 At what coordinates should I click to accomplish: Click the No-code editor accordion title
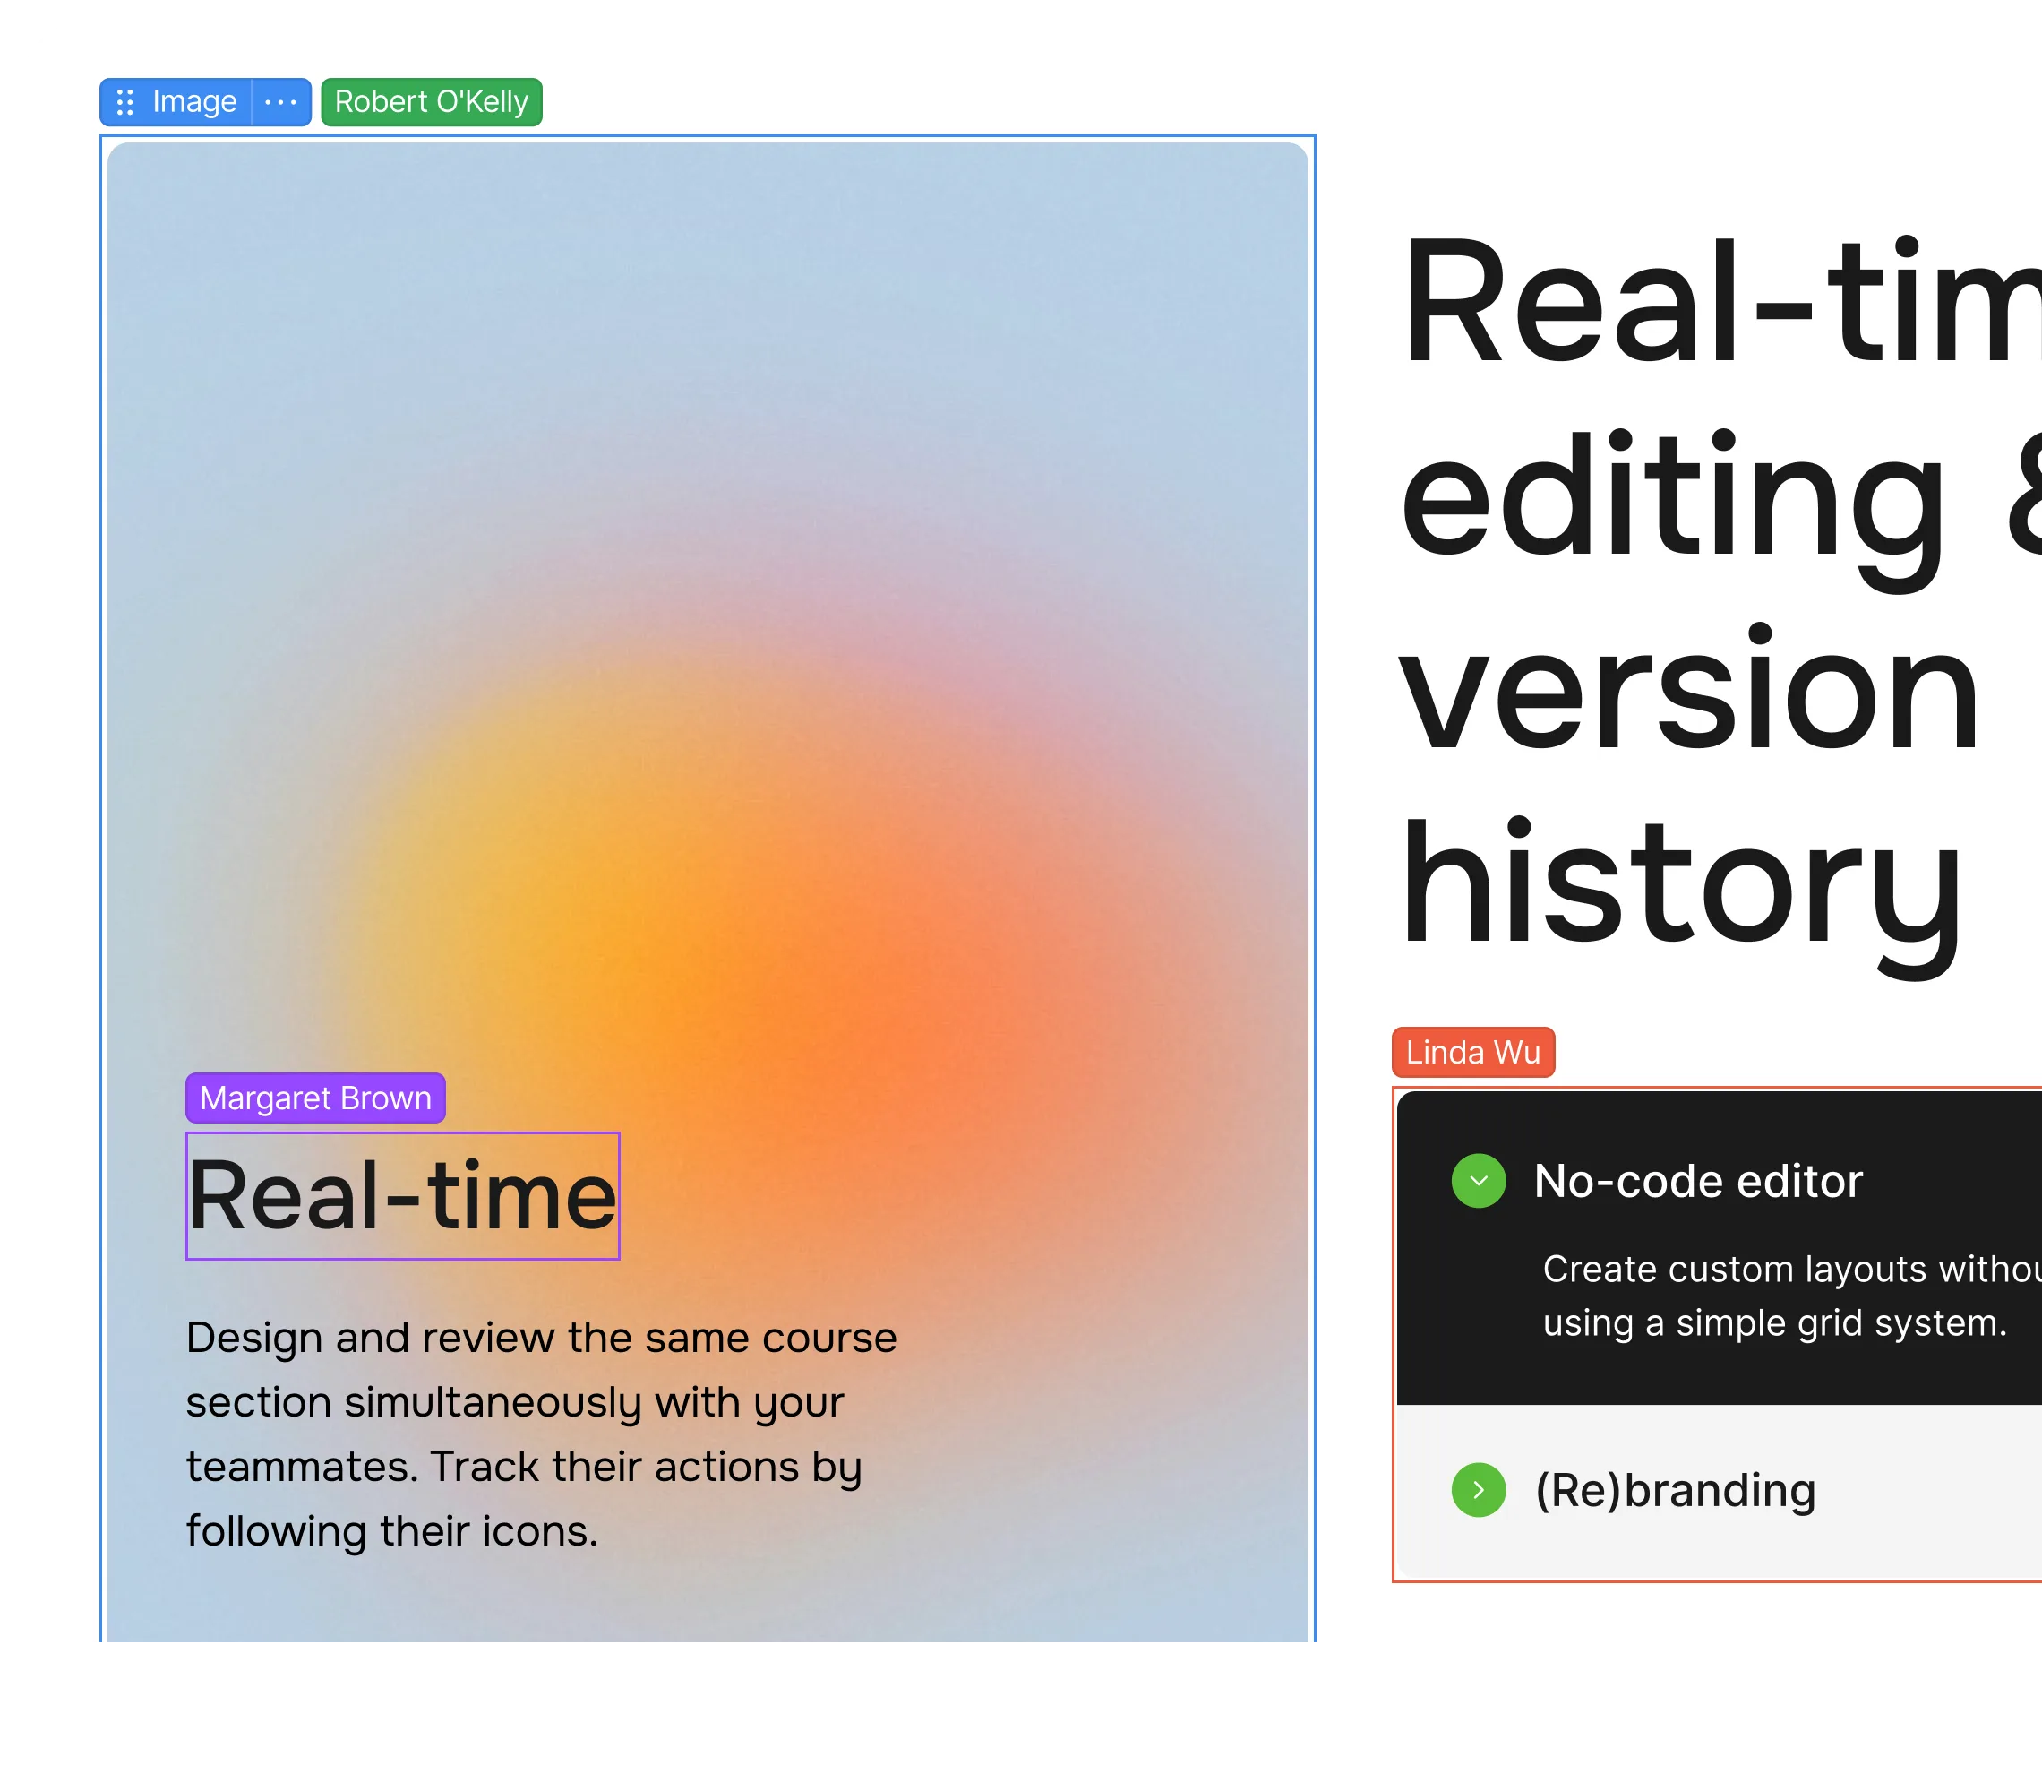click(x=1698, y=1181)
